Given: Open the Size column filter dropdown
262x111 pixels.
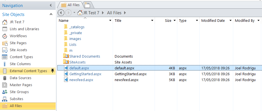Looking at the screenshot, I should coord(174,21).
